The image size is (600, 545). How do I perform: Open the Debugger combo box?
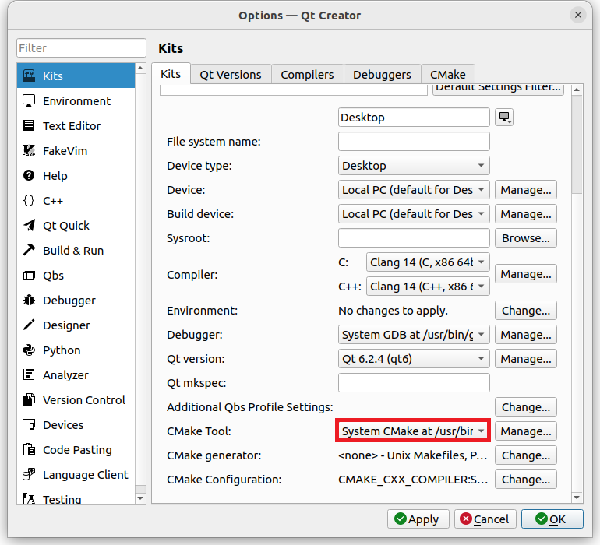pyautogui.click(x=414, y=334)
